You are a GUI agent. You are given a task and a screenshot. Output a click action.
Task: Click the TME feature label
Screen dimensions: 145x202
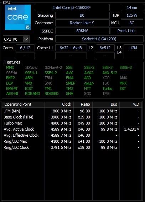[106, 94]
